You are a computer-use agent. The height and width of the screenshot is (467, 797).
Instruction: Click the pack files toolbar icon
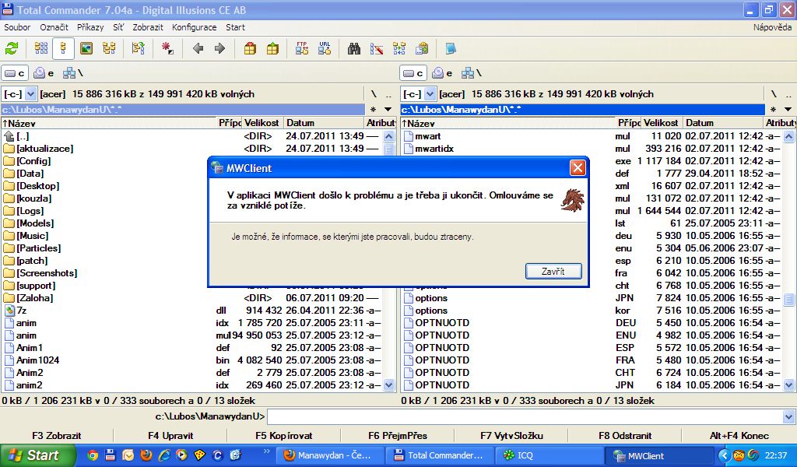click(x=250, y=49)
